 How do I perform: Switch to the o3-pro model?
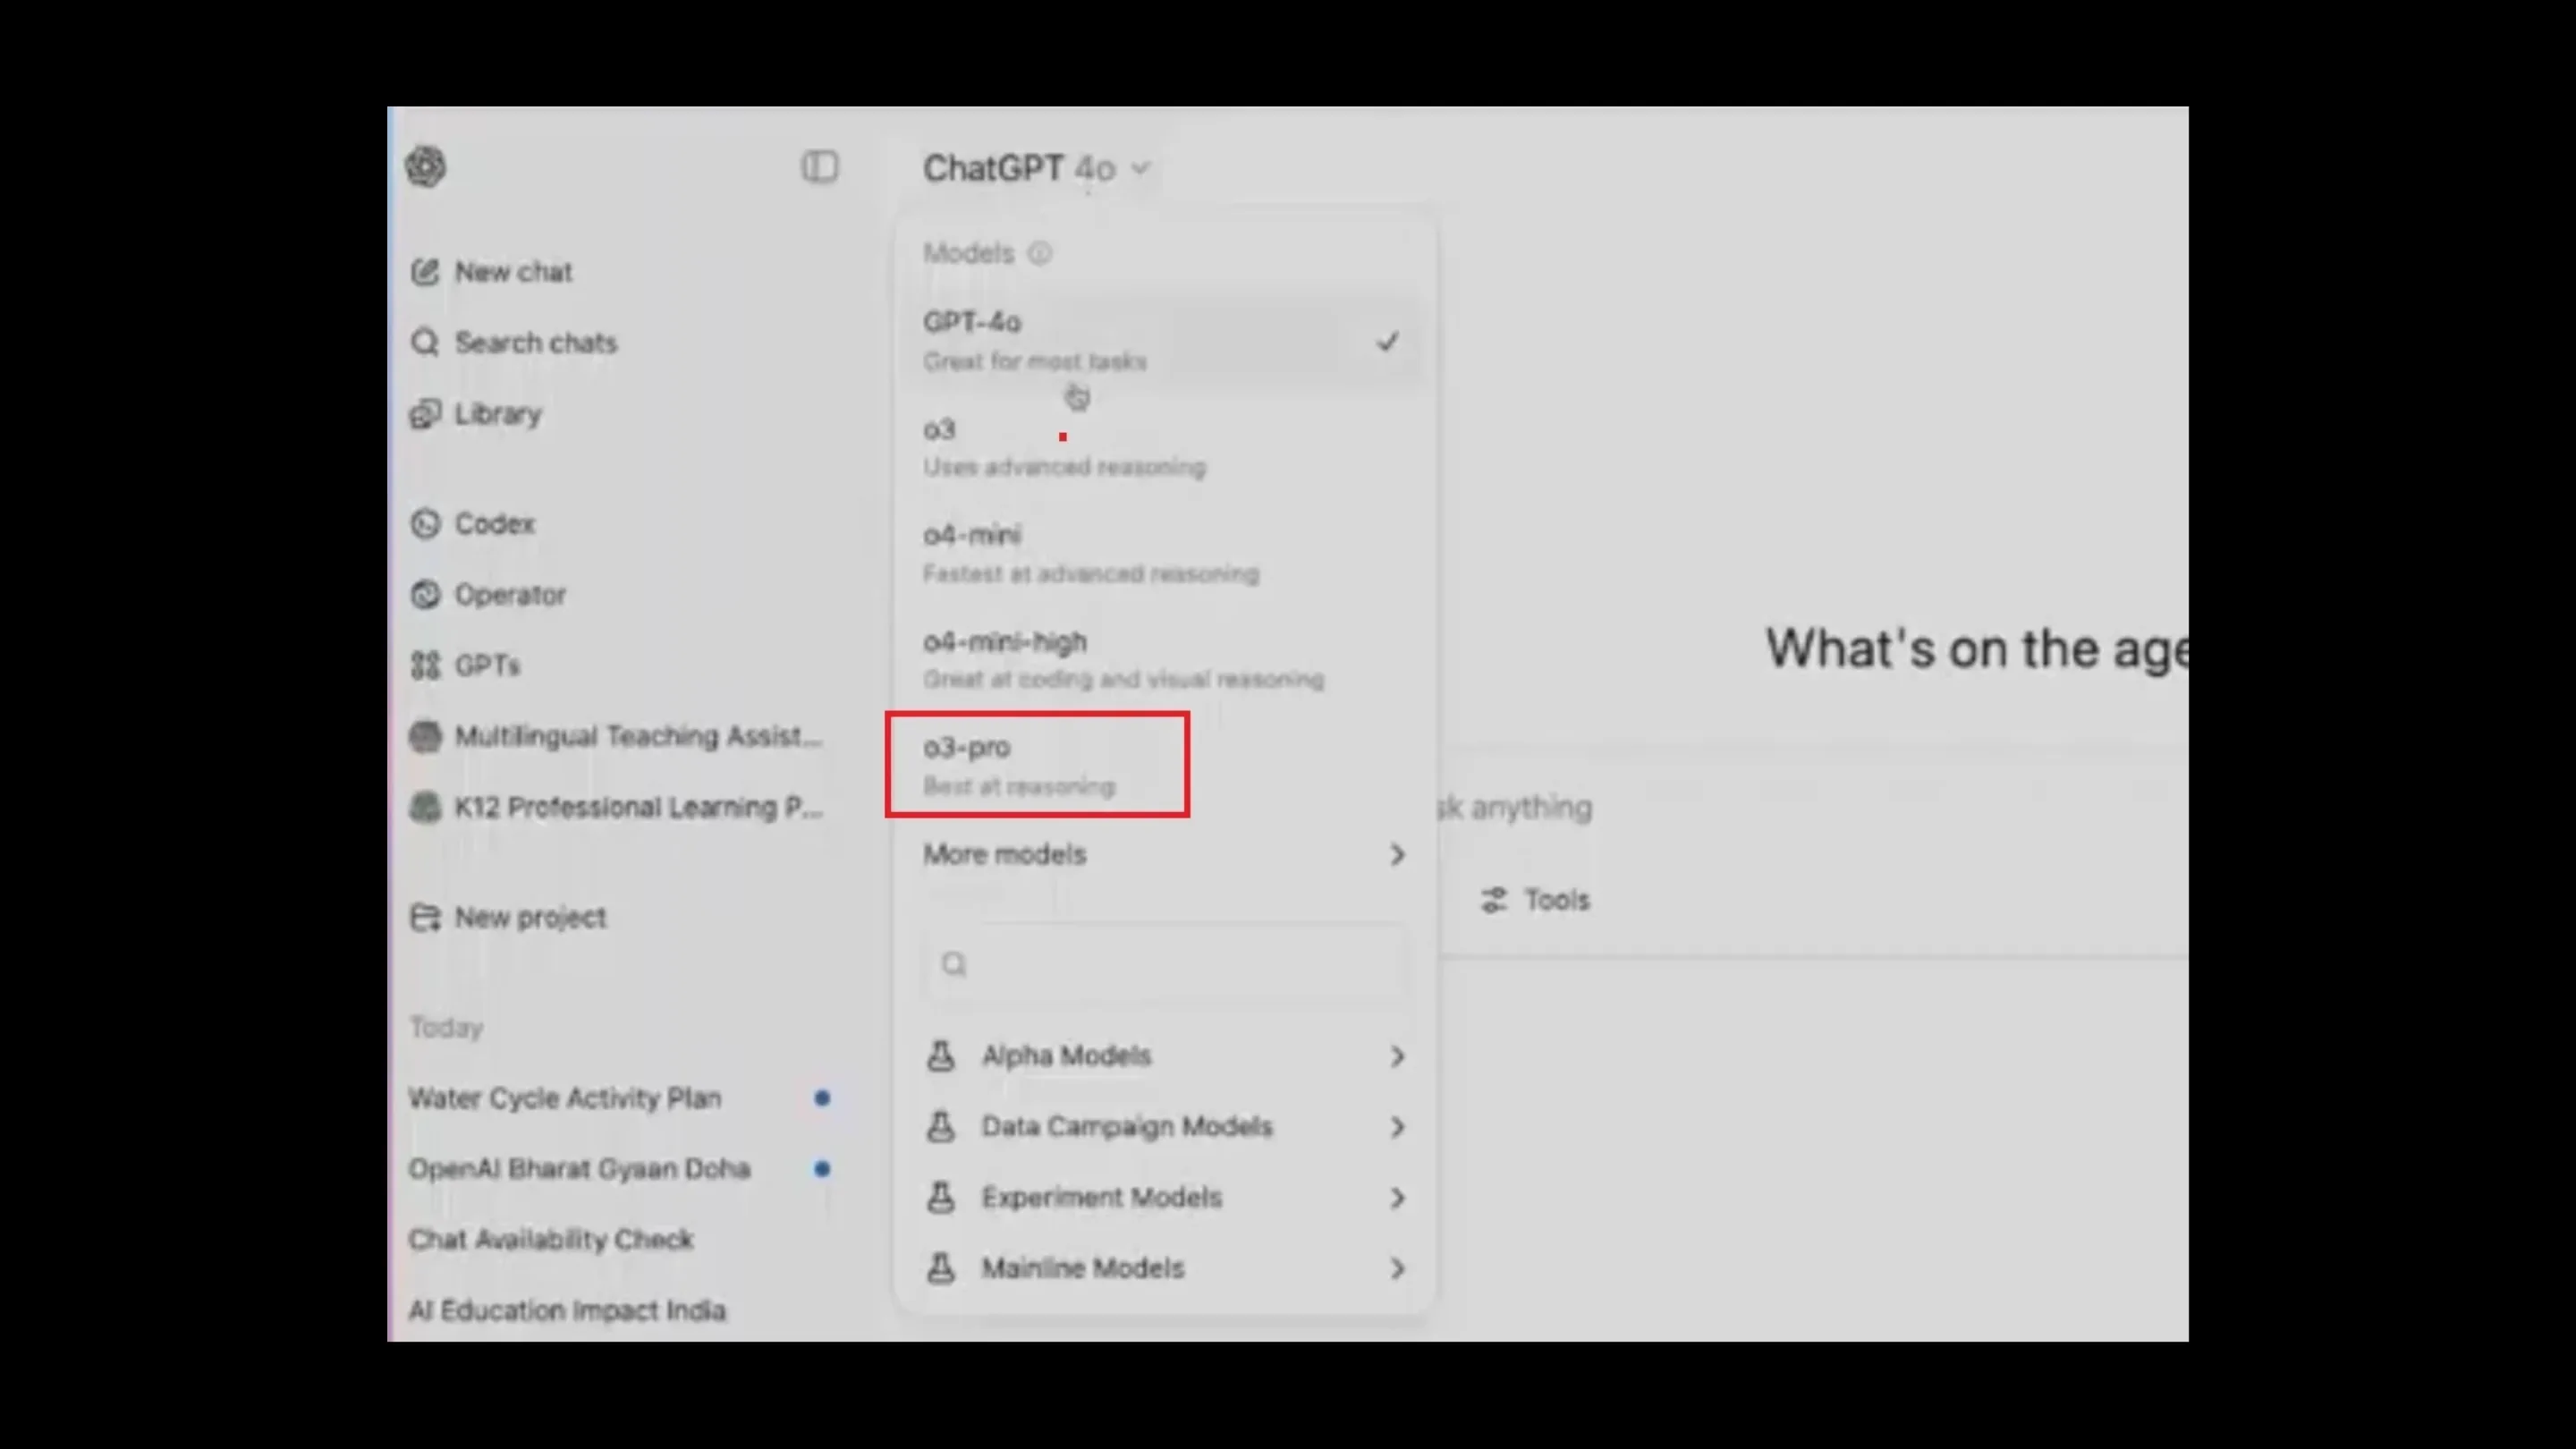(1165, 766)
